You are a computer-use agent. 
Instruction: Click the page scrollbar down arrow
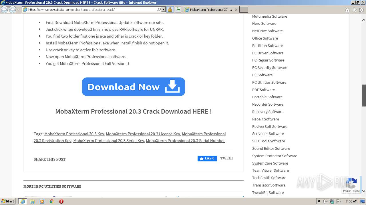(364, 191)
